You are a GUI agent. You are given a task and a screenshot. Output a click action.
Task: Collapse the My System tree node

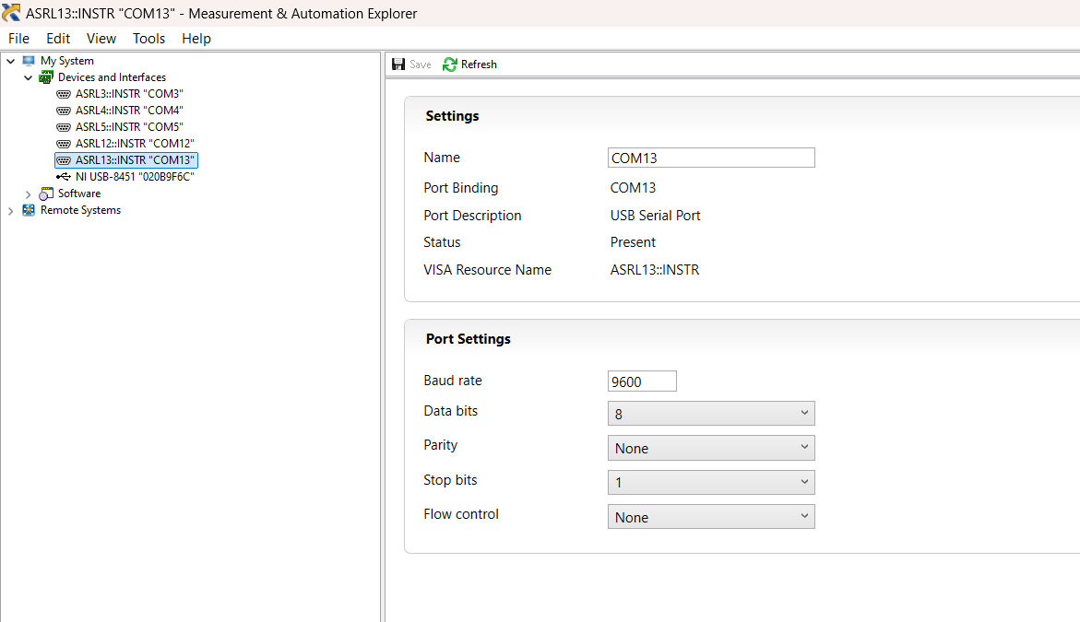(x=11, y=61)
